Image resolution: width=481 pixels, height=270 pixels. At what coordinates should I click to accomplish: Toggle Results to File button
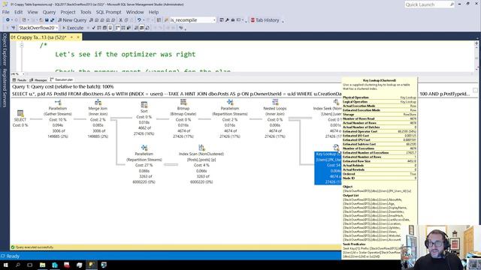(x=147, y=28)
